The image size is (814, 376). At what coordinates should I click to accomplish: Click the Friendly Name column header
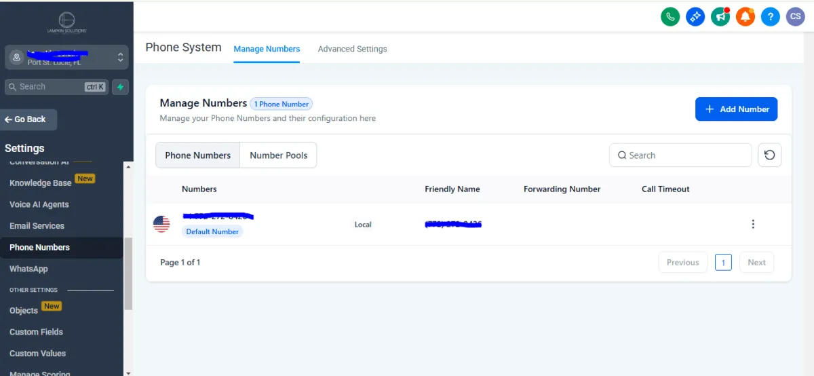tap(452, 189)
